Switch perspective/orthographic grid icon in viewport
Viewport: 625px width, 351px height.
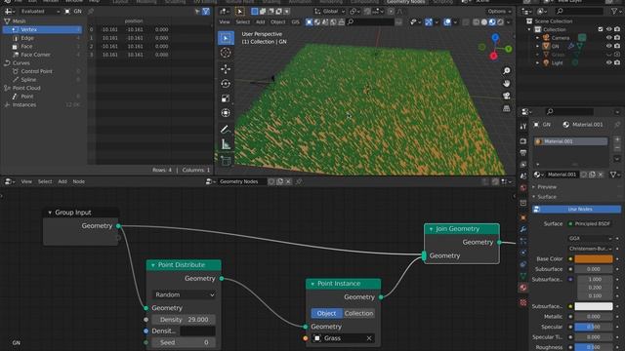(x=506, y=108)
